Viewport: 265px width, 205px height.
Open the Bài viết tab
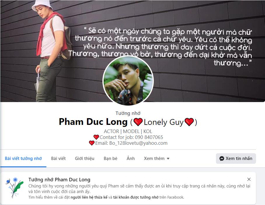58,159
